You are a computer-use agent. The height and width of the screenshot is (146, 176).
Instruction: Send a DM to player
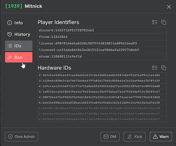[110, 137]
